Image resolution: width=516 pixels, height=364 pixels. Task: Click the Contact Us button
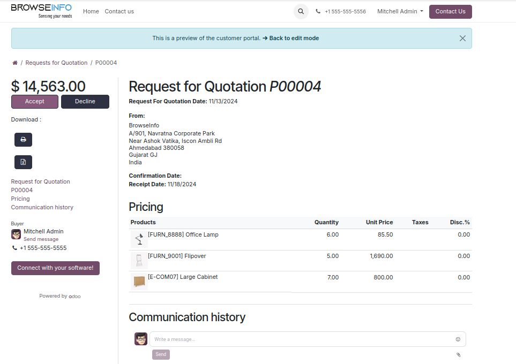pos(450,11)
